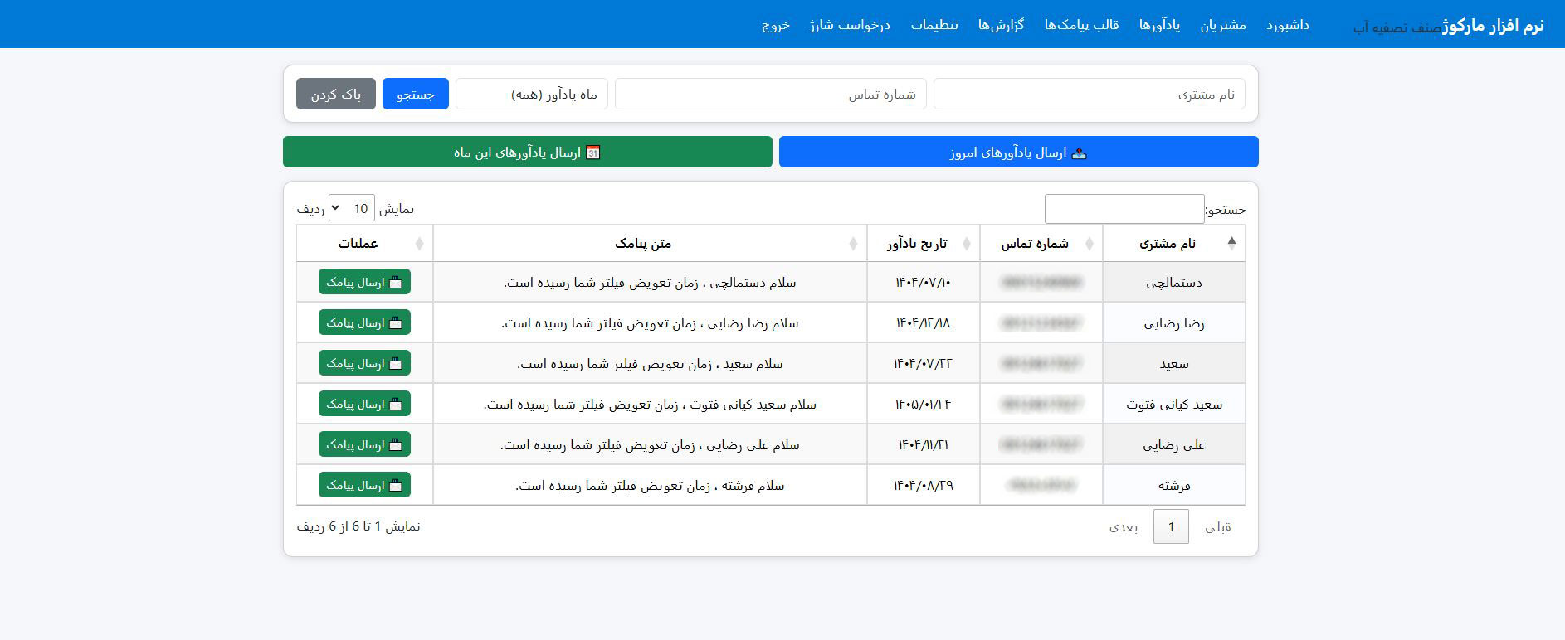1565x640 pixels.
Task: Open the rows-per-page dropdown showing 10
Action: [352, 209]
